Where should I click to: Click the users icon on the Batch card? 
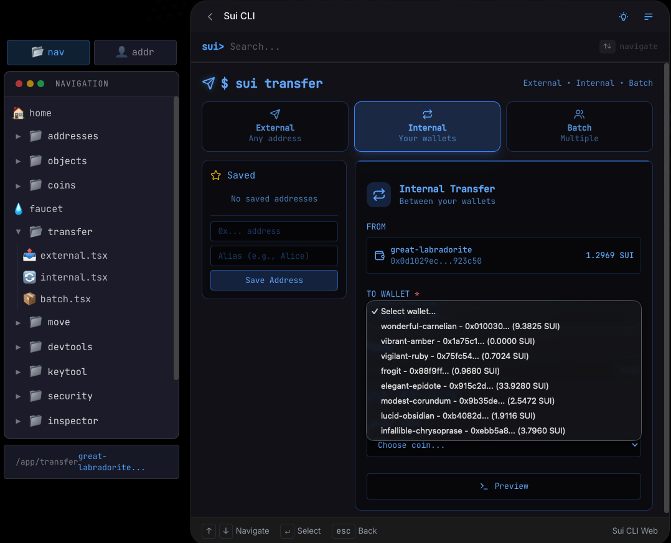pos(579,114)
